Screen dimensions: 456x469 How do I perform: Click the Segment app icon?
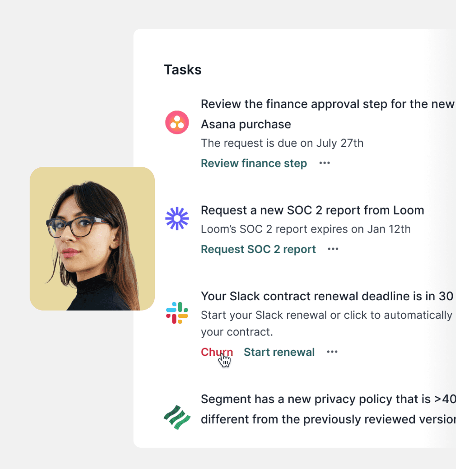[177, 416]
